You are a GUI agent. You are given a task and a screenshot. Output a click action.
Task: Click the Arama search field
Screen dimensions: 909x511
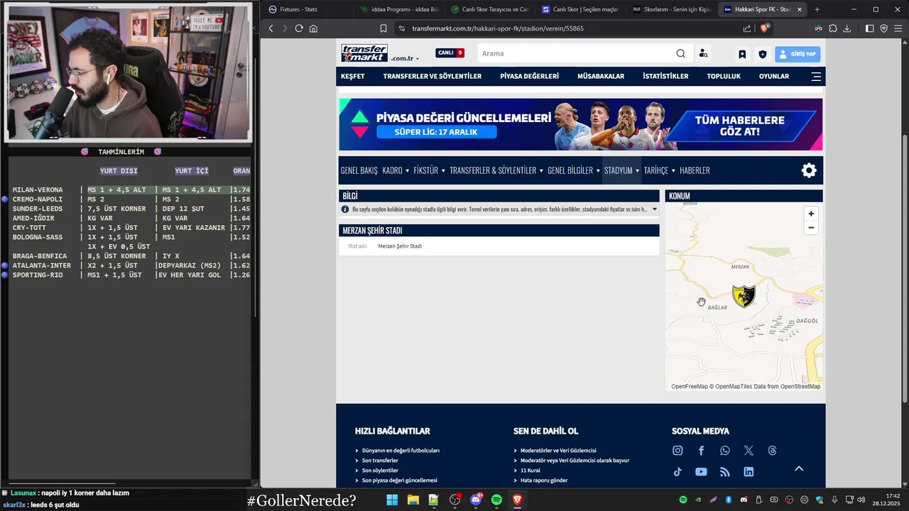click(575, 54)
